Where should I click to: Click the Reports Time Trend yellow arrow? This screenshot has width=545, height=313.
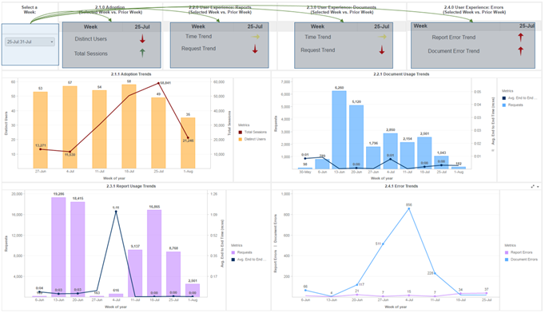[256, 37]
